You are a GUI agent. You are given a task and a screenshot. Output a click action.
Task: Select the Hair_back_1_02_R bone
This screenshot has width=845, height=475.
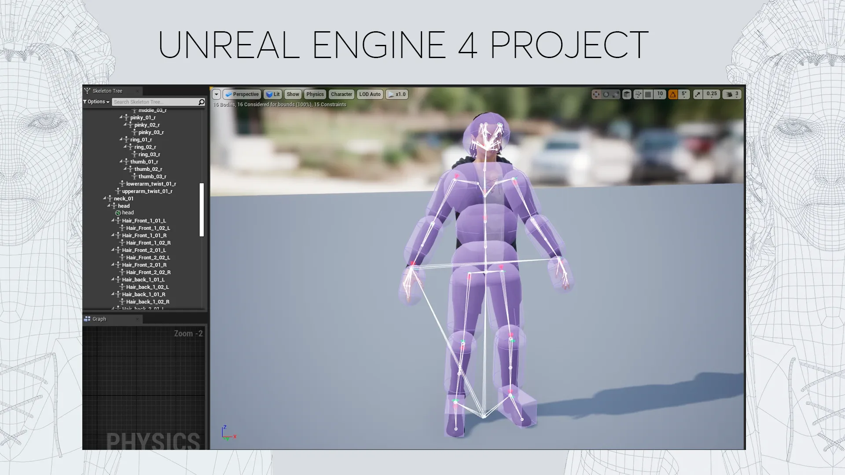[148, 302]
